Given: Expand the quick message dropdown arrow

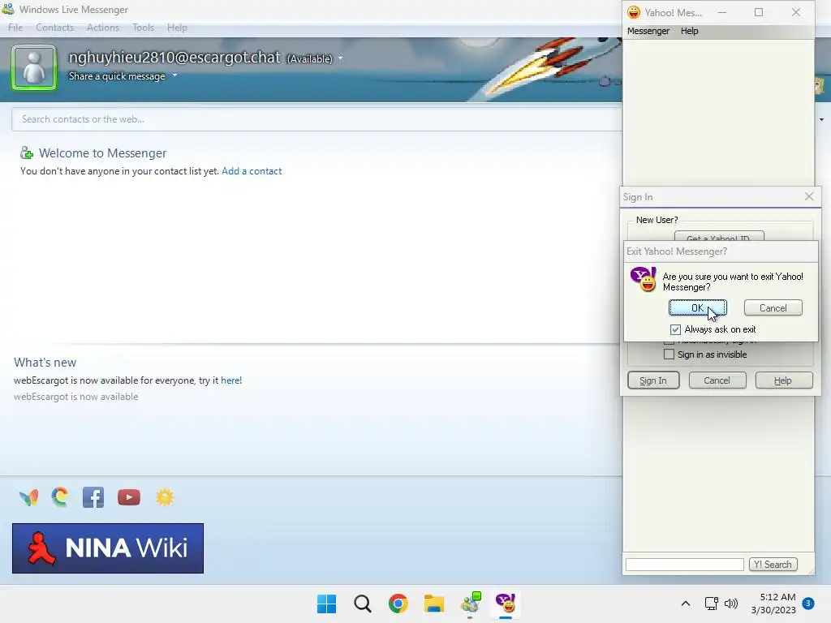Looking at the screenshot, I should pyautogui.click(x=174, y=75).
